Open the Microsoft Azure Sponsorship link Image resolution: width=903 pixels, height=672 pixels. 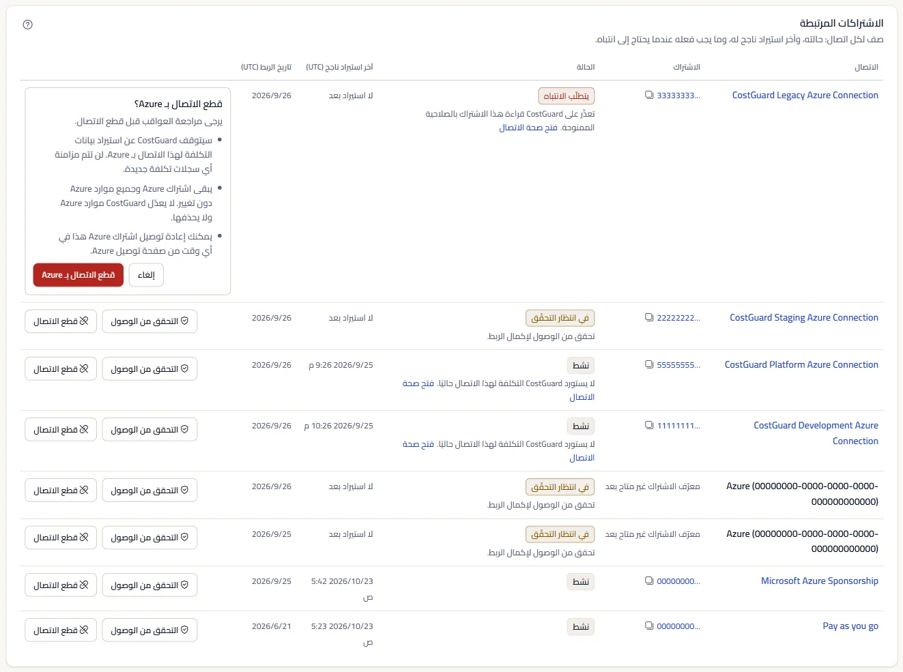click(820, 581)
